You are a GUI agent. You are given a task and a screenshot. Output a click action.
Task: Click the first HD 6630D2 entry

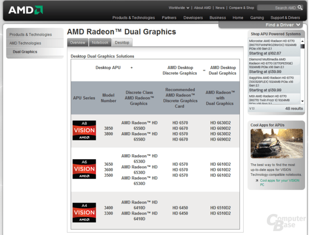pyautogui.click(x=220, y=123)
